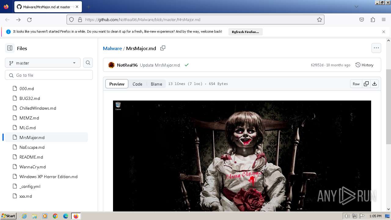Switch to Blame view tab
391x220 pixels.
pyautogui.click(x=156, y=84)
